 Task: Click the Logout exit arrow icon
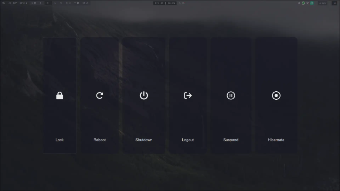pos(188,95)
